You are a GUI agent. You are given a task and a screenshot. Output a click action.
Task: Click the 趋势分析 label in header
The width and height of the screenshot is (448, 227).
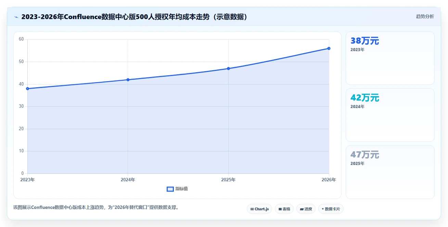[x=425, y=16]
